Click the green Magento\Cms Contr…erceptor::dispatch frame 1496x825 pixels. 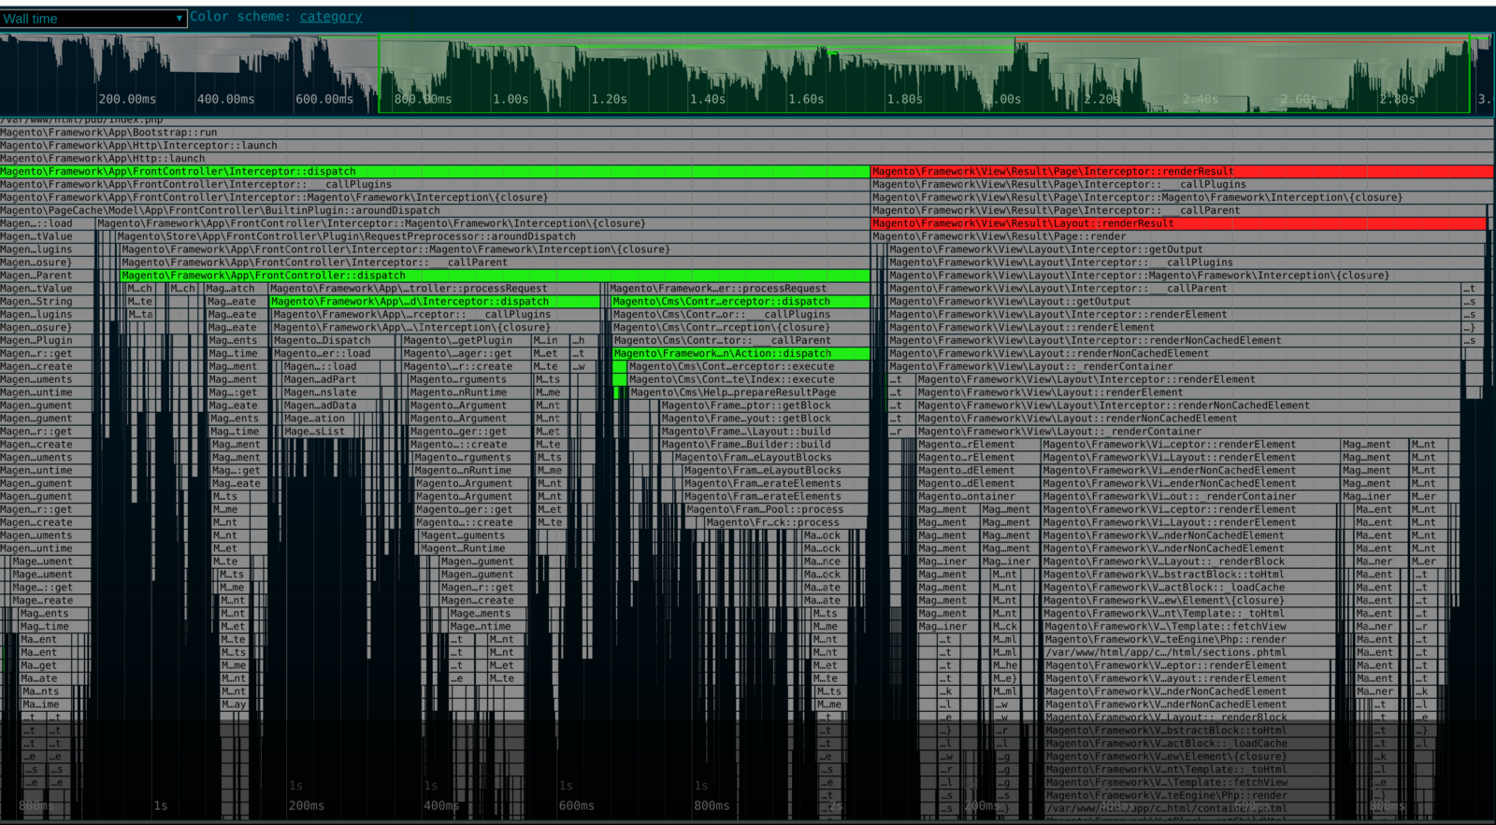[x=741, y=303]
